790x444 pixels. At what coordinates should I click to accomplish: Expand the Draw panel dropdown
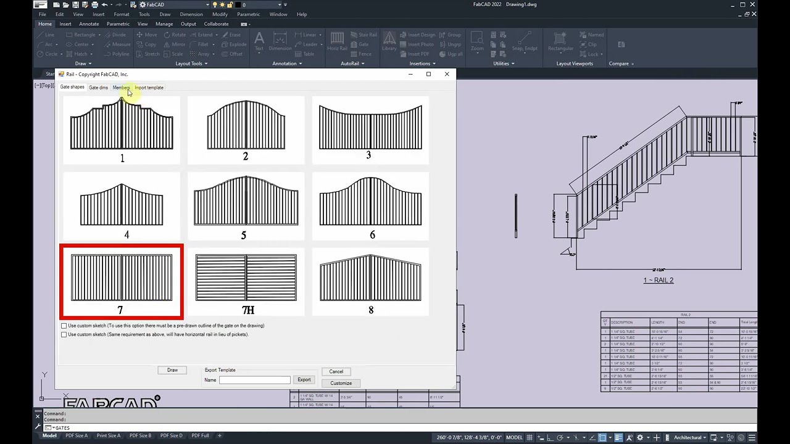[x=83, y=64]
